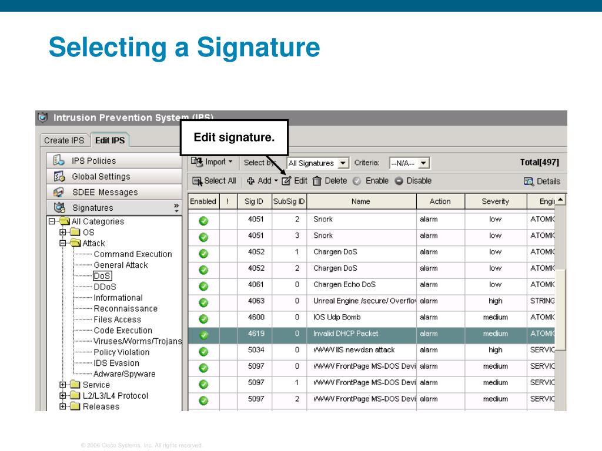The image size is (602, 451).
Task: Switch to the Edit IPS tab
Action: [x=110, y=140]
